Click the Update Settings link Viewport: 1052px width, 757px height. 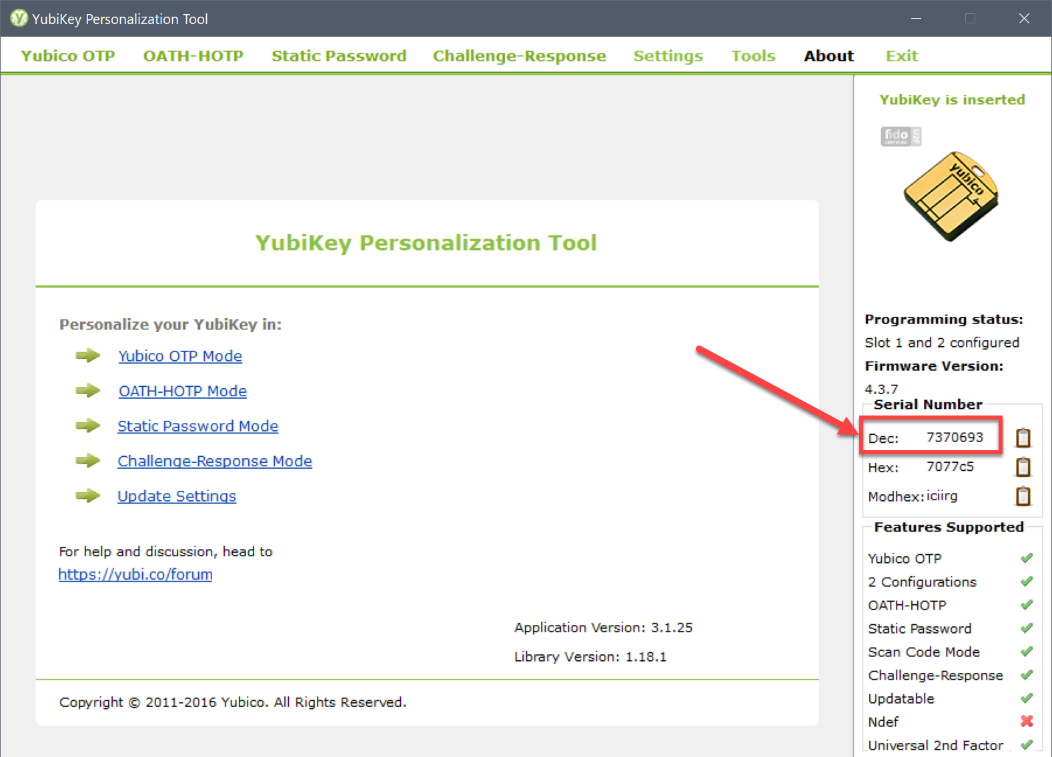[177, 496]
